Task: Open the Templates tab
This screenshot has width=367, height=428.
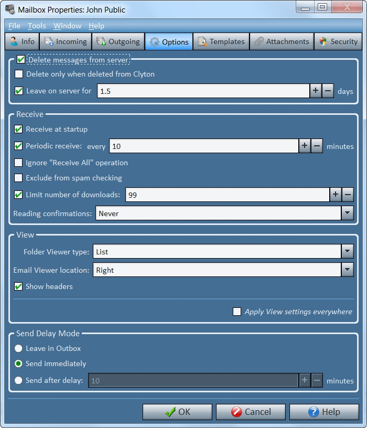Action: coord(221,41)
